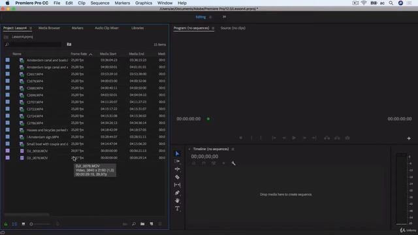Image resolution: width=418 pixels, height=235 pixels.
Task: Click Add Marker in Program monitor
Action: click(241, 138)
